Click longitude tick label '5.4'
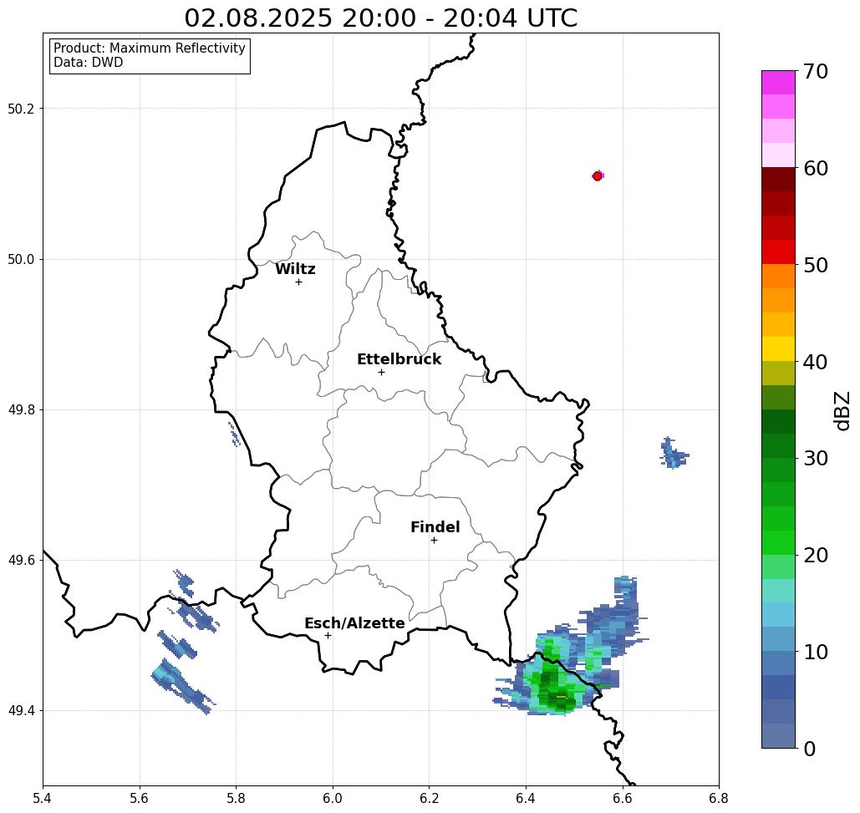Viewport: 860px width, 813px height. [x=43, y=798]
